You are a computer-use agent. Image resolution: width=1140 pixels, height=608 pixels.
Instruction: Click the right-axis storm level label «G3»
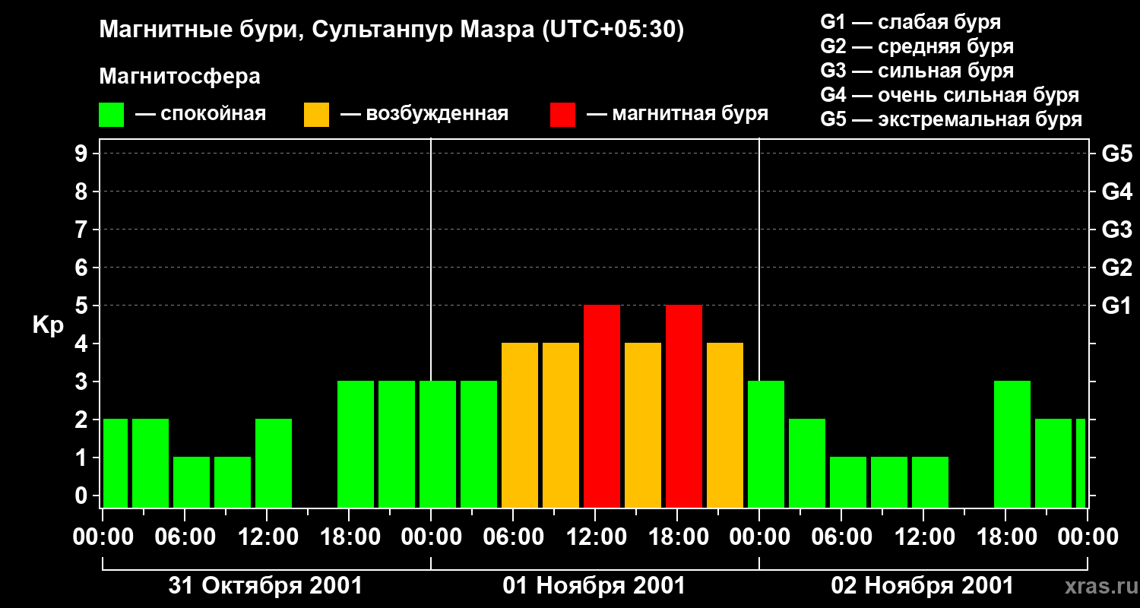1116,230
